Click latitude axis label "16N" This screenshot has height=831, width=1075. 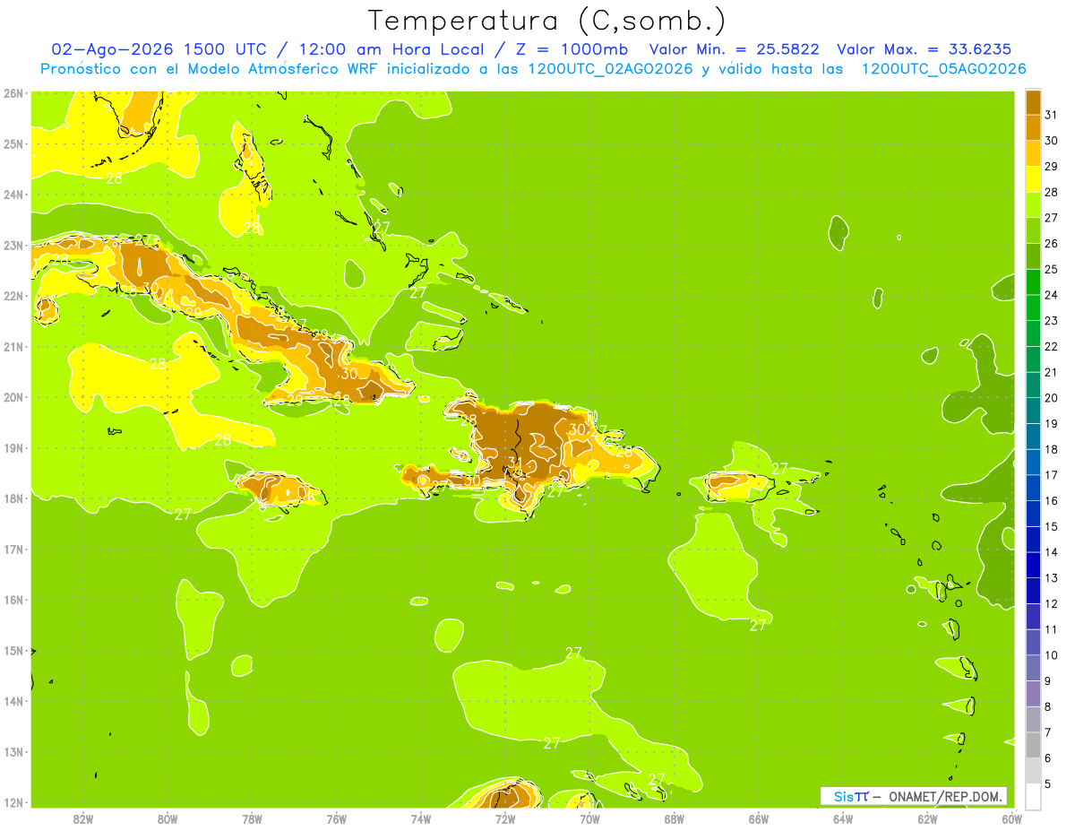(x=13, y=600)
